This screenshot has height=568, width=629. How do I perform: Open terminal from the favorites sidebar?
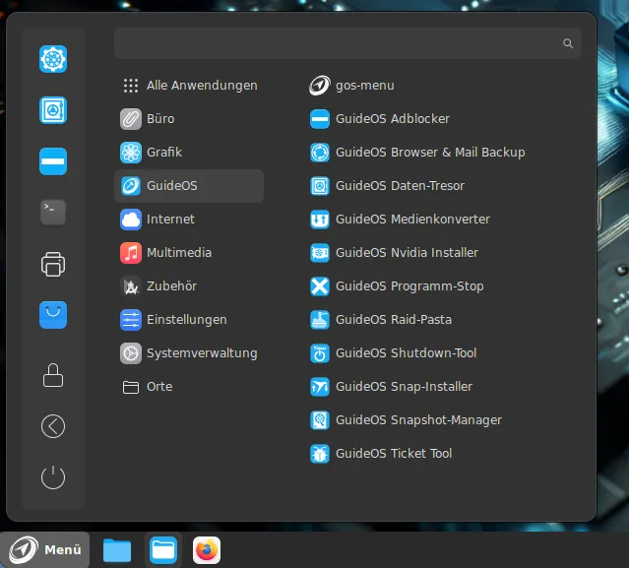click(53, 212)
